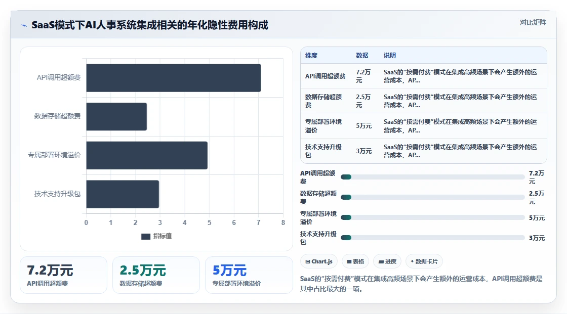
Task: Click the 技术支持升级包 progress bar
Action: coord(432,238)
